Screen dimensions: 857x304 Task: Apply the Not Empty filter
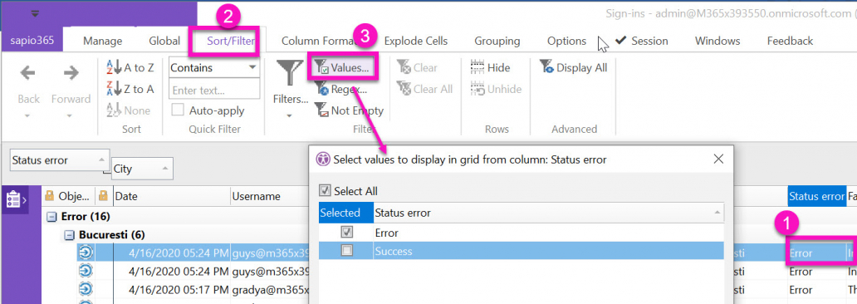pyautogui.click(x=350, y=110)
